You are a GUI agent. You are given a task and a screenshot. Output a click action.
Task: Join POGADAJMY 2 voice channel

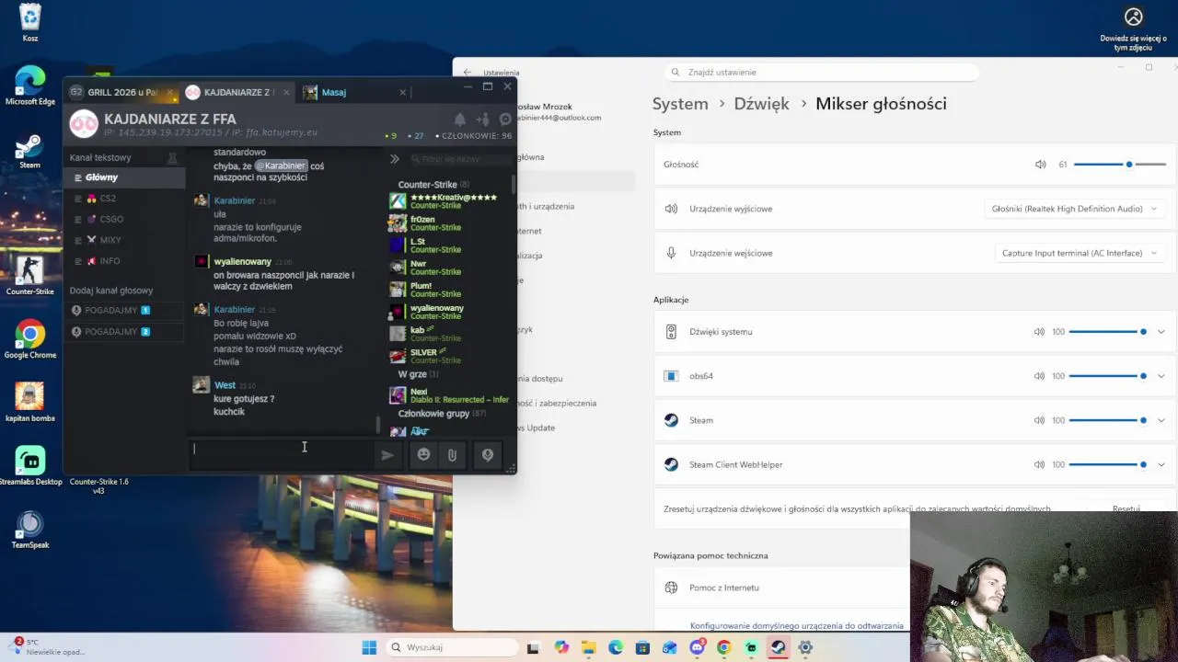124,332
